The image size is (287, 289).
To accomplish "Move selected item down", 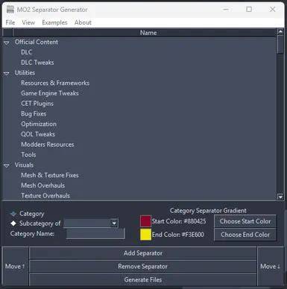I will tap(271, 267).
